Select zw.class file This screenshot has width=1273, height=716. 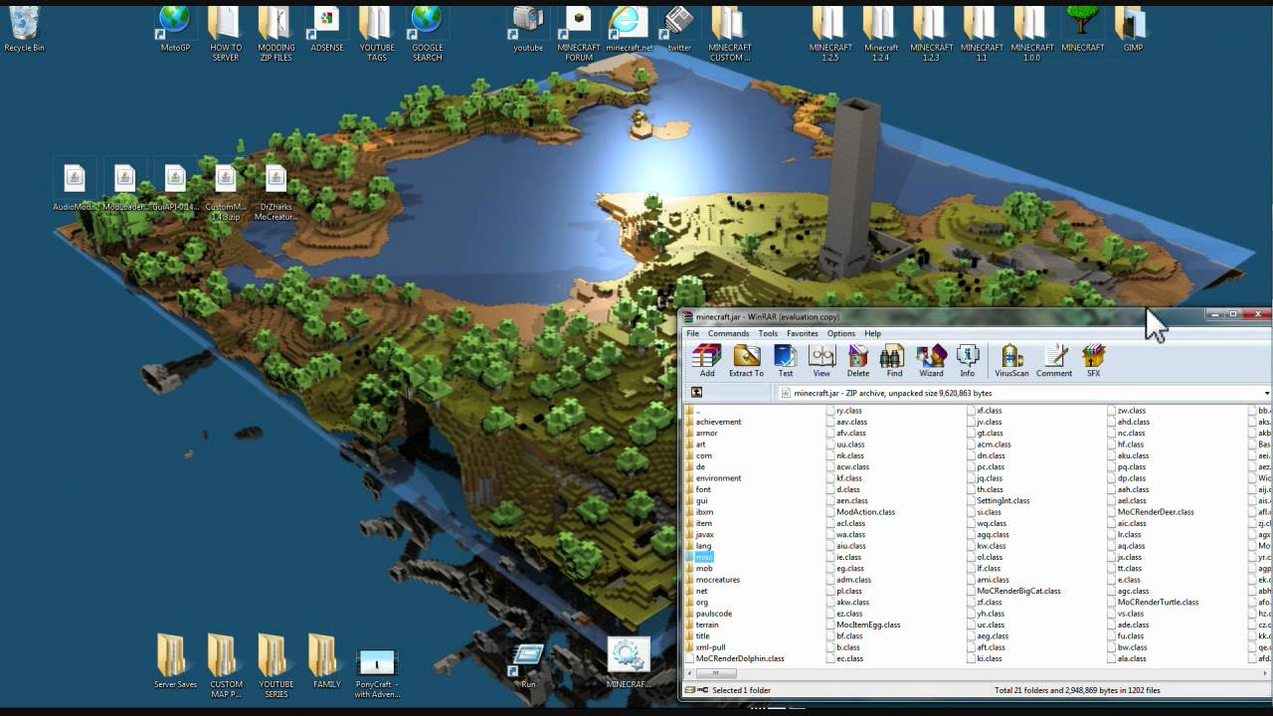coord(1126,410)
